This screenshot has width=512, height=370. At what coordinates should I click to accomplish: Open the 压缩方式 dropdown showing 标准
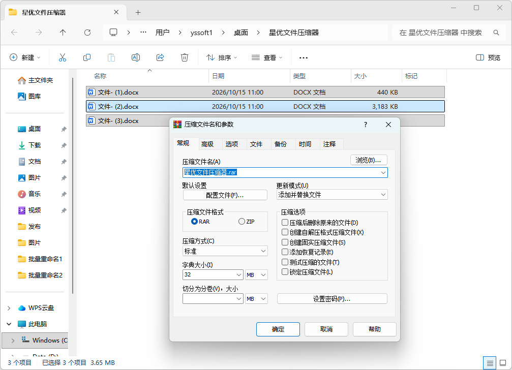225,251
